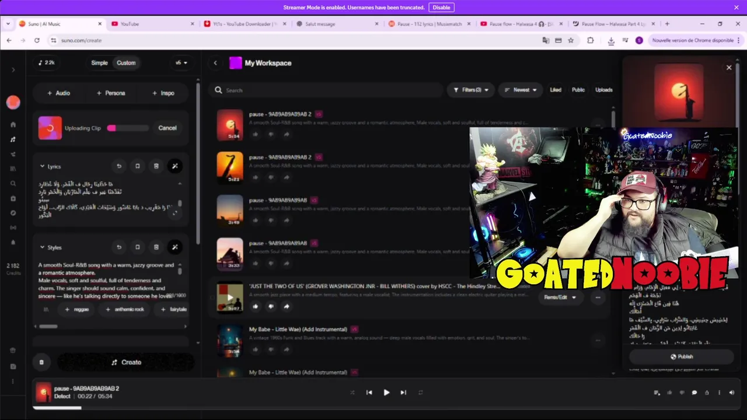Open comments from the player bar

pyautogui.click(x=694, y=393)
